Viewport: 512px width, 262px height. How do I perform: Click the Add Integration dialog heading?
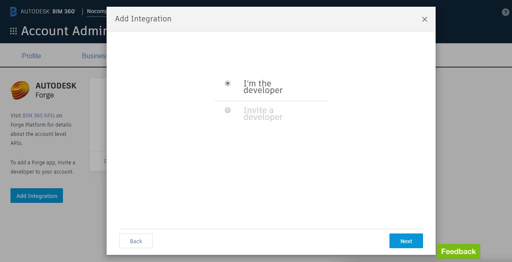pyautogui.click(x=143, y=19)
